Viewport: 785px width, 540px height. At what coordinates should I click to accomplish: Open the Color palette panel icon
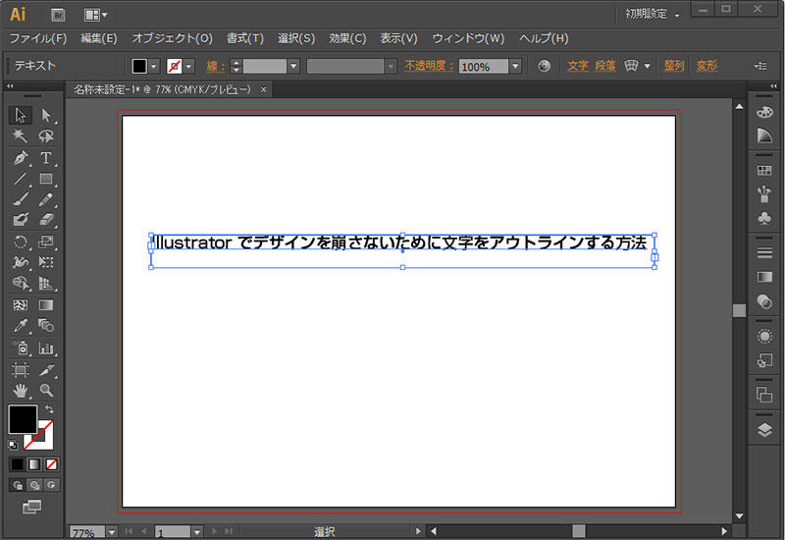[764, 113]
